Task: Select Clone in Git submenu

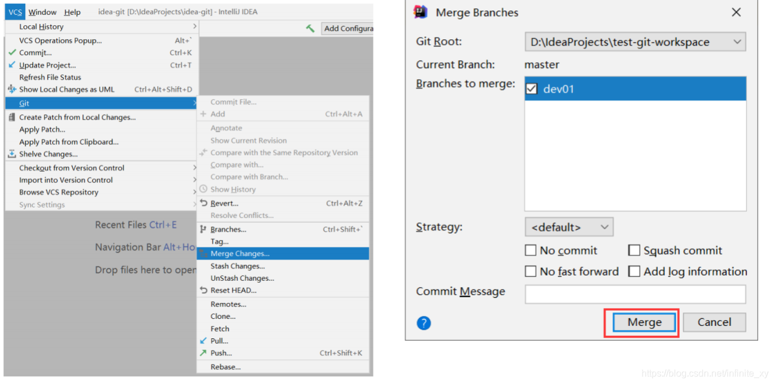Action: [x=283, y=317]
